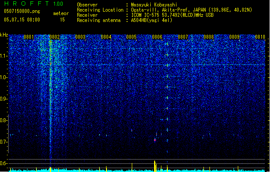Click the 0803 time marker

(x=80, y=37)
